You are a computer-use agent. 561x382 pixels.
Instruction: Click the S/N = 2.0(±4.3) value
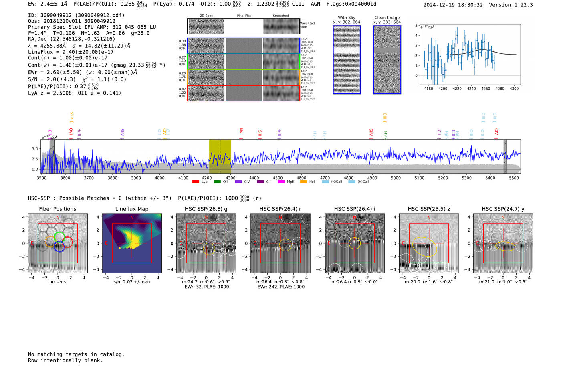click(x=52, y=79)
